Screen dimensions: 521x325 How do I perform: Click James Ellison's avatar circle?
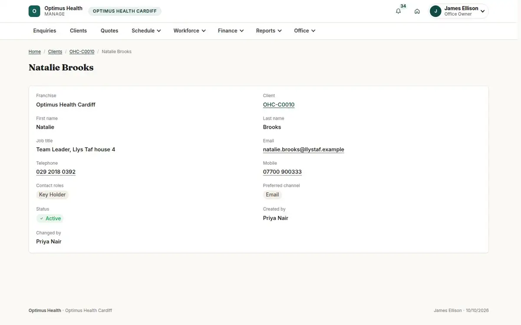(x=435, y=11)
